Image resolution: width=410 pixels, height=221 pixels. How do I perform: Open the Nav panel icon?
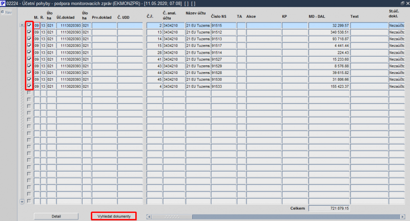pos(3,12)
